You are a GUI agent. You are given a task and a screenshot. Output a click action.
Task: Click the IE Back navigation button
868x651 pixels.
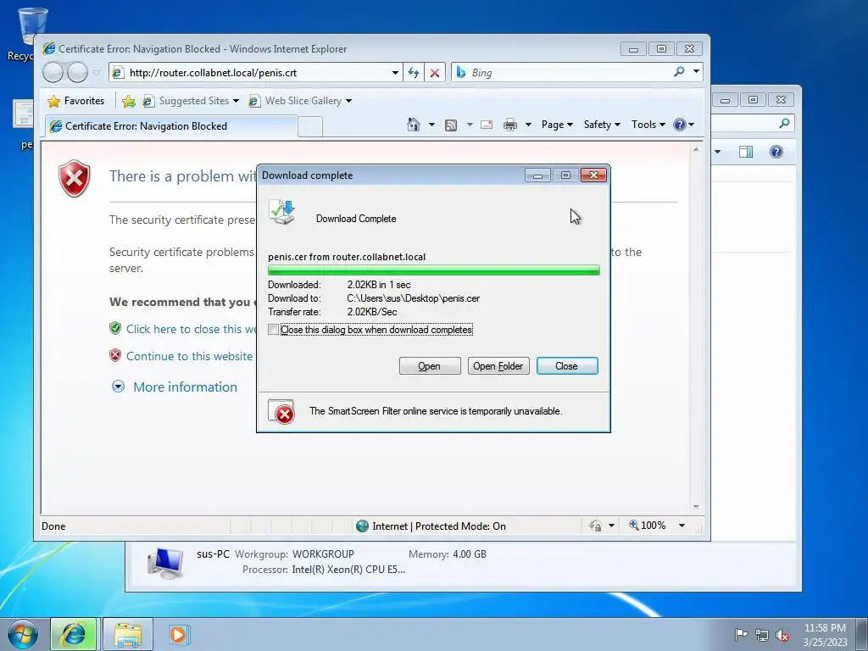53,73
